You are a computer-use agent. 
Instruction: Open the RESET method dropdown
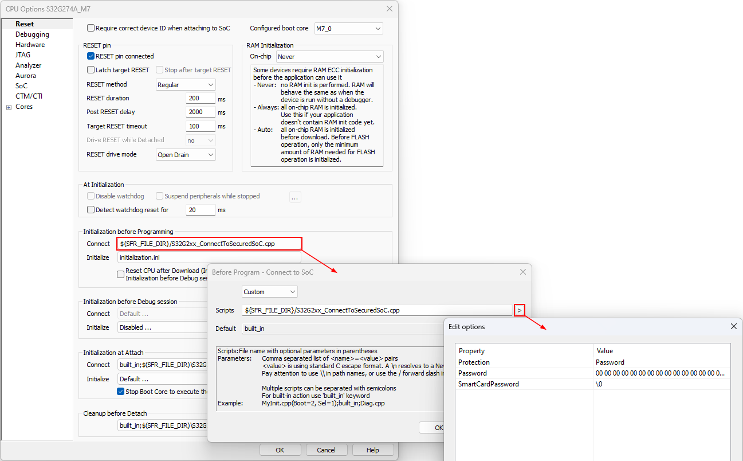pyautogui.click(x=186, y=85)
